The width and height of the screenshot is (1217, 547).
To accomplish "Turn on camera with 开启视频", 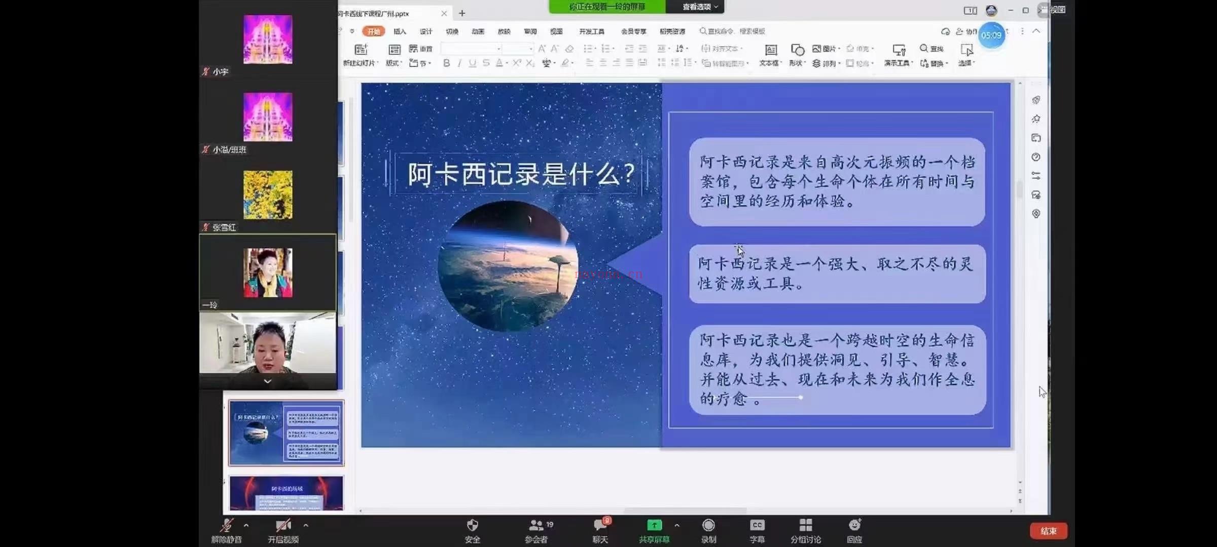I will (x=283, y=530).
